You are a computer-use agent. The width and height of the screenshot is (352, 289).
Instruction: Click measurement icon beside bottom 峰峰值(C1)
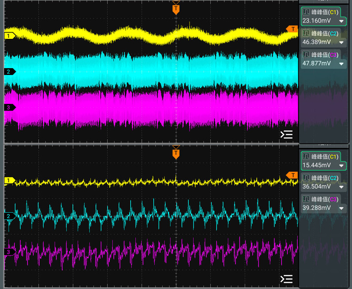click(306, 156)
